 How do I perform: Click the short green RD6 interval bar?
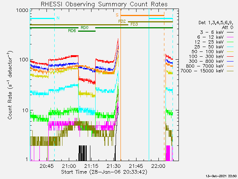tap(87, 31)
